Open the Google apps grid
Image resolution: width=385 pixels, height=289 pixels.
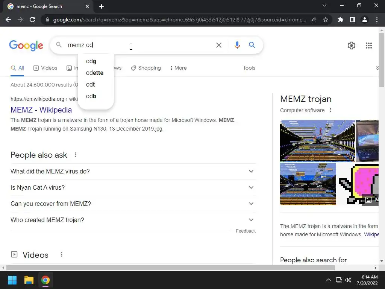pyautogui.click(x=368, y=46)
